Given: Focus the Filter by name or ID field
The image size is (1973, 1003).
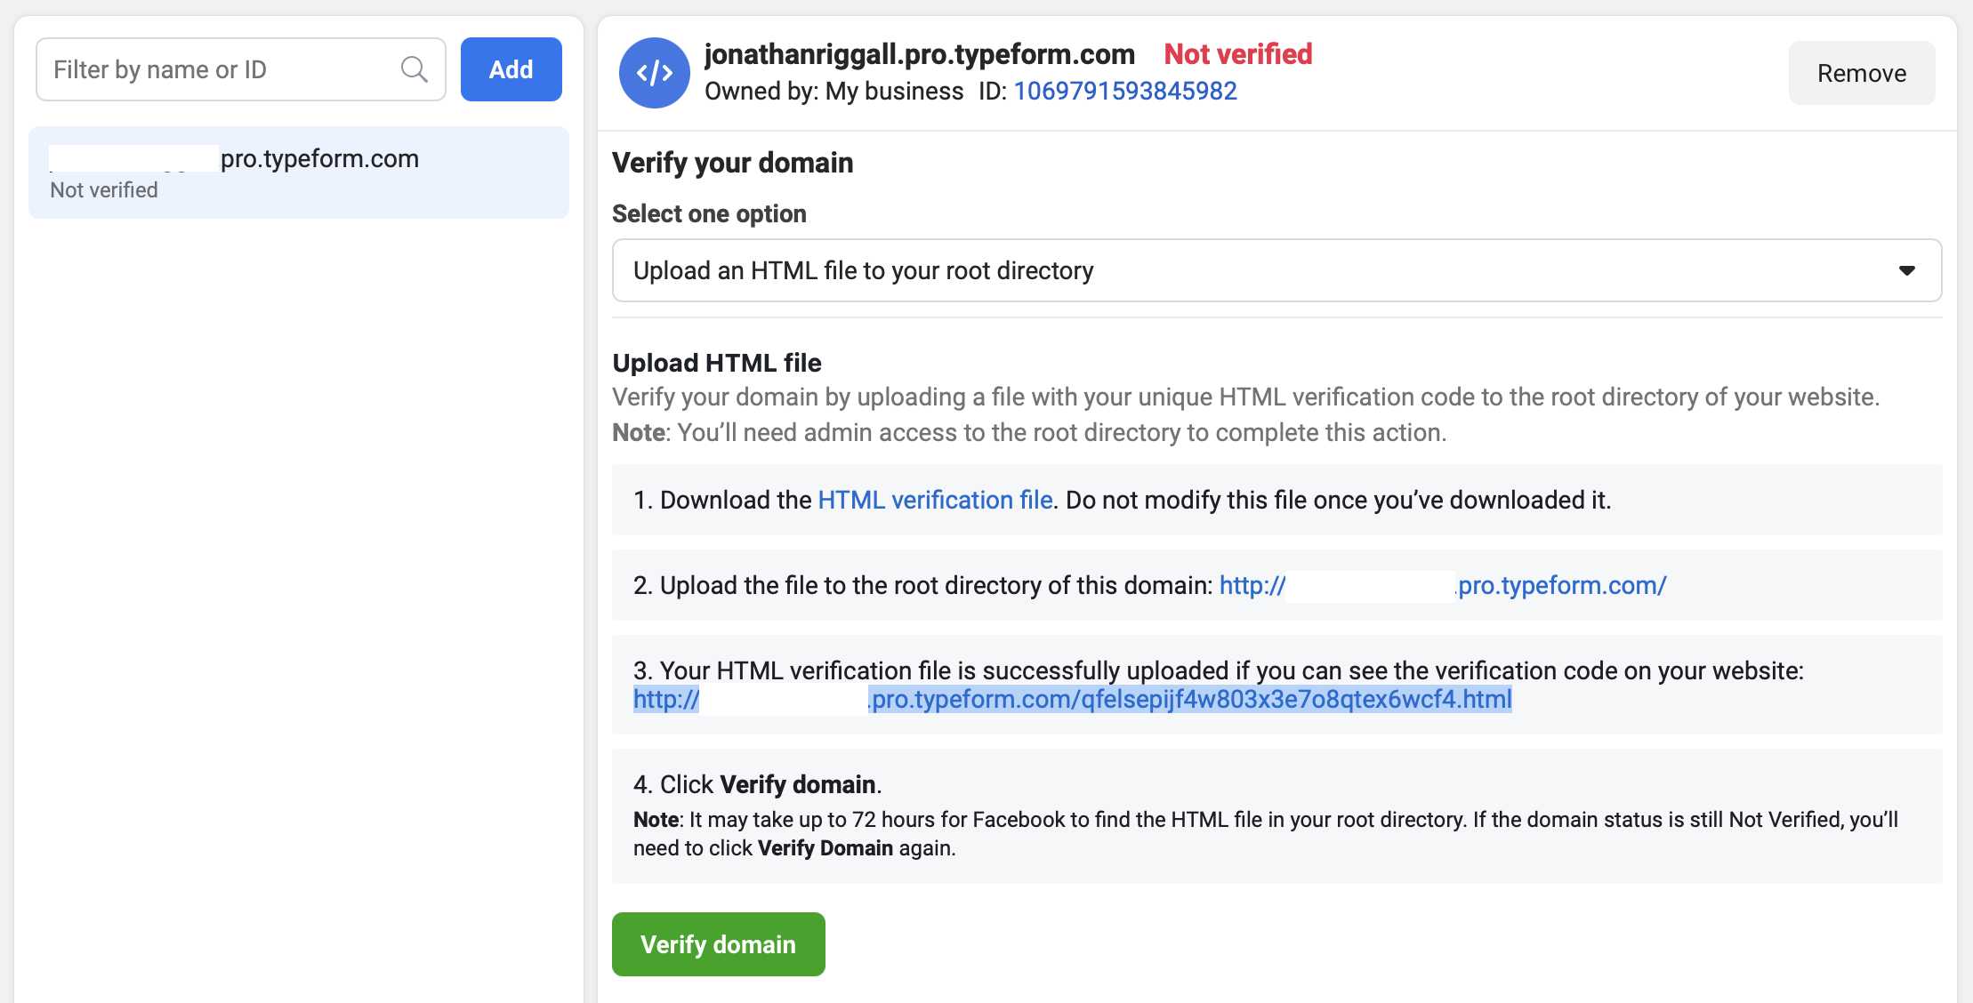Looking at the screenshot, I should click(240, 69).
